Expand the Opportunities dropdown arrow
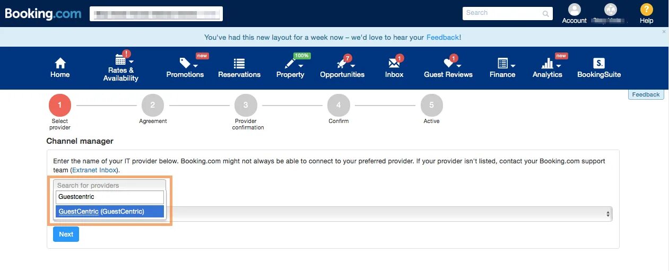669x271 pixels. (352, 65)
